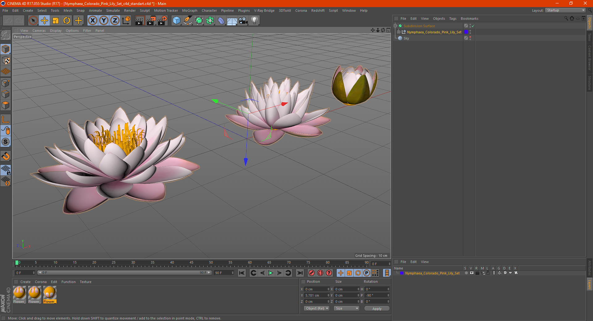
Task: Lock the Z axis
Action: point(115,21)
